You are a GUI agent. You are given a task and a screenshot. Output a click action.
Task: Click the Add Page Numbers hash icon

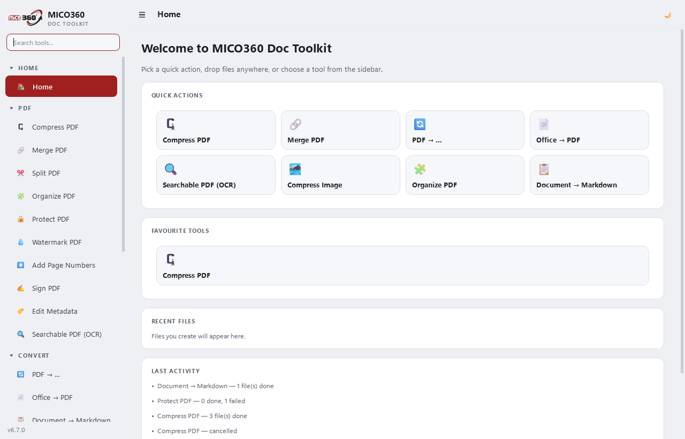[x=21, y=265]
